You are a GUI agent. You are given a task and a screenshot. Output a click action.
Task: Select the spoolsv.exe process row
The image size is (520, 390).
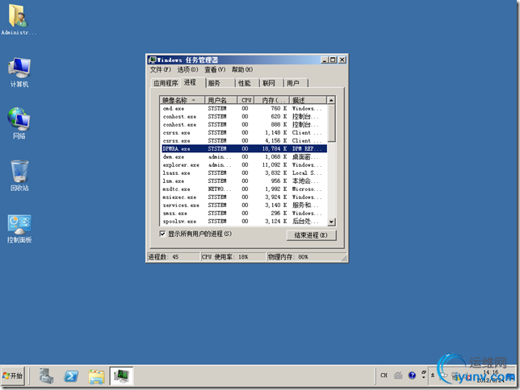click(244, 221)
